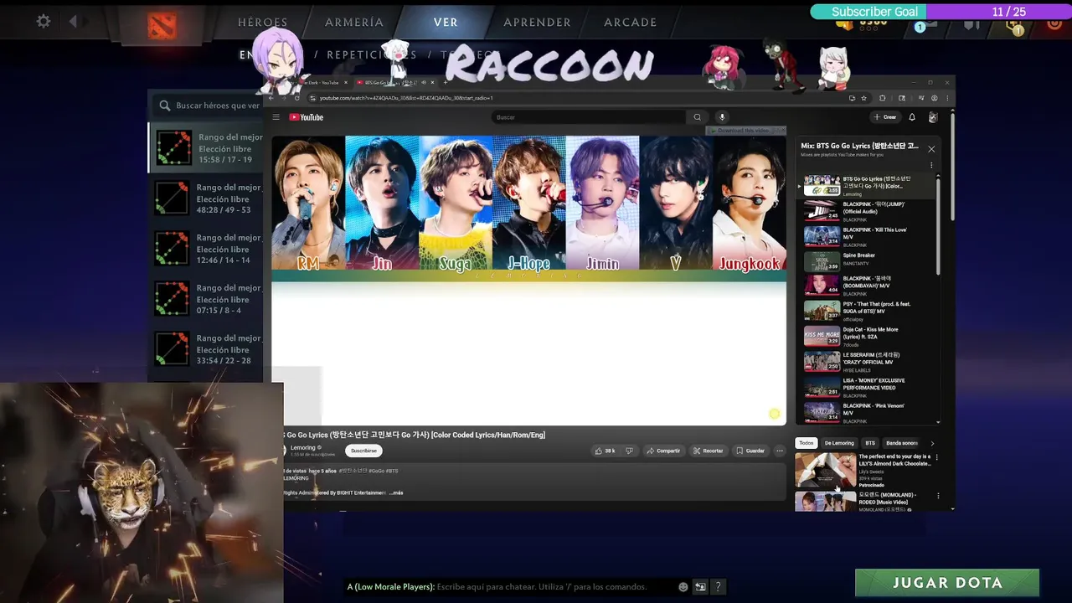Like the video, 38 k
This screenshot has height=603, width=1072.
605,451
